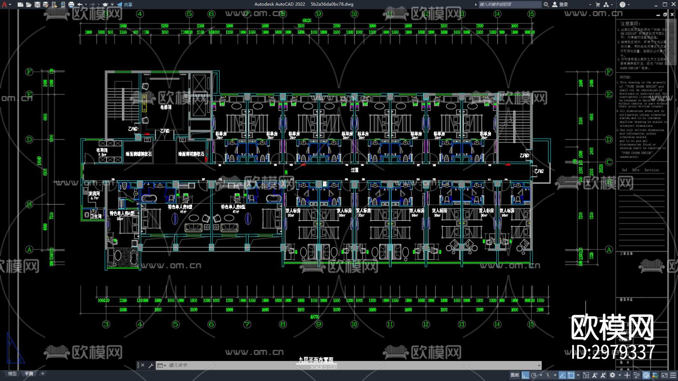Click the 过道 corridor label
Viewport: 678px width, 381px height.
point(354,170)
